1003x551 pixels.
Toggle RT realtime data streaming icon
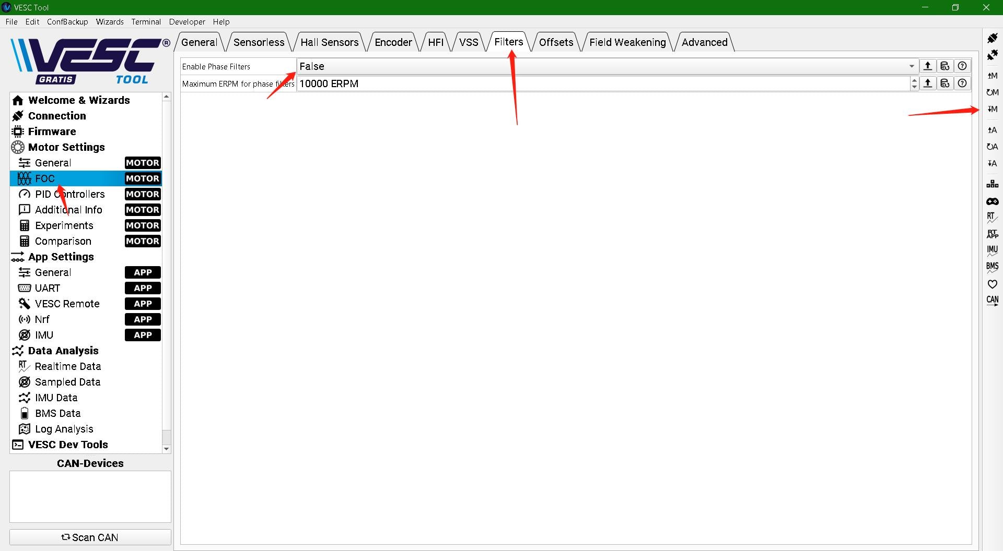point(992,217)
